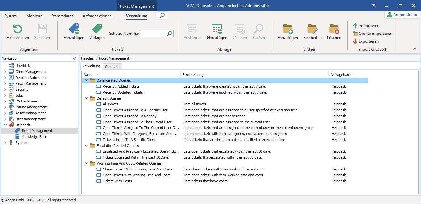Add a folder via Ordner Hinzufügen icon
Image resolution: width=421 pixels, height=204 pixels.
(x=287, y=29)
